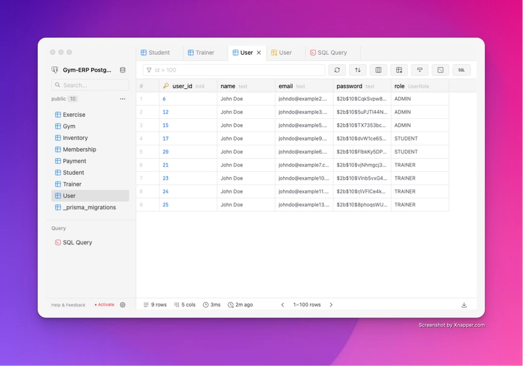Select user_id cell with value 17

[188, 139]
